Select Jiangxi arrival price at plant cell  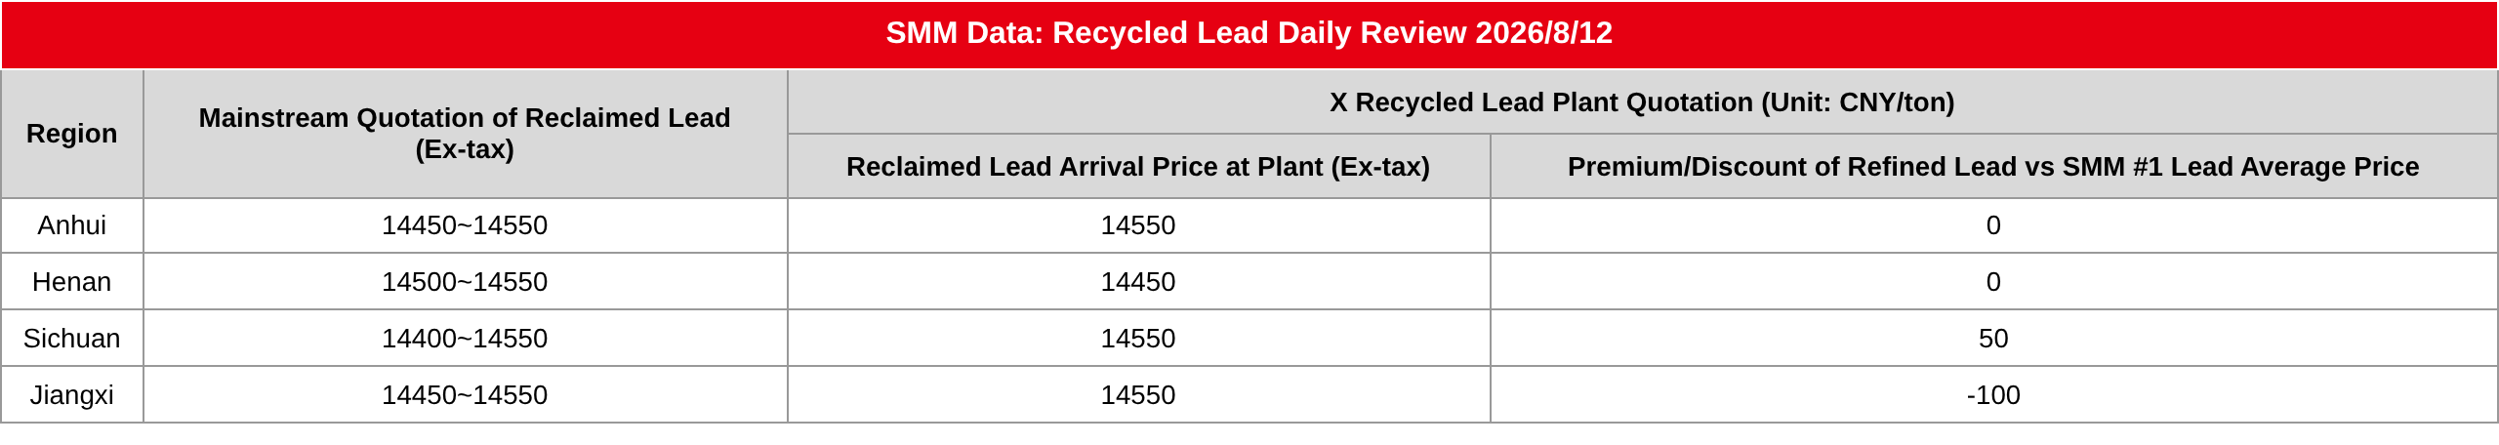click(x=1138, y=395)
